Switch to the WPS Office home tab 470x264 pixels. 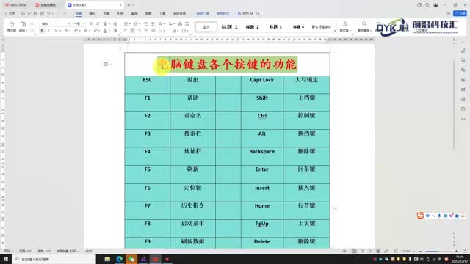[16, 5]
